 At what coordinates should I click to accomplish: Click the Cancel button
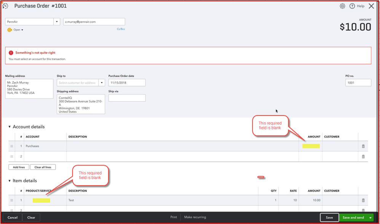point(13,218)
